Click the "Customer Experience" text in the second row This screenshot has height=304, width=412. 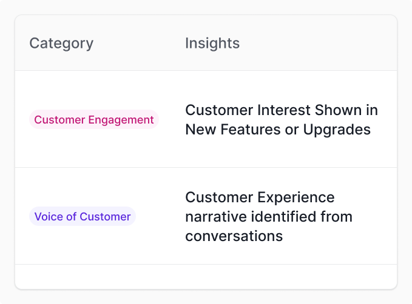click(260, 197)
